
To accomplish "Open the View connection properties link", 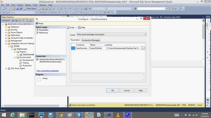I will point(47,71).
